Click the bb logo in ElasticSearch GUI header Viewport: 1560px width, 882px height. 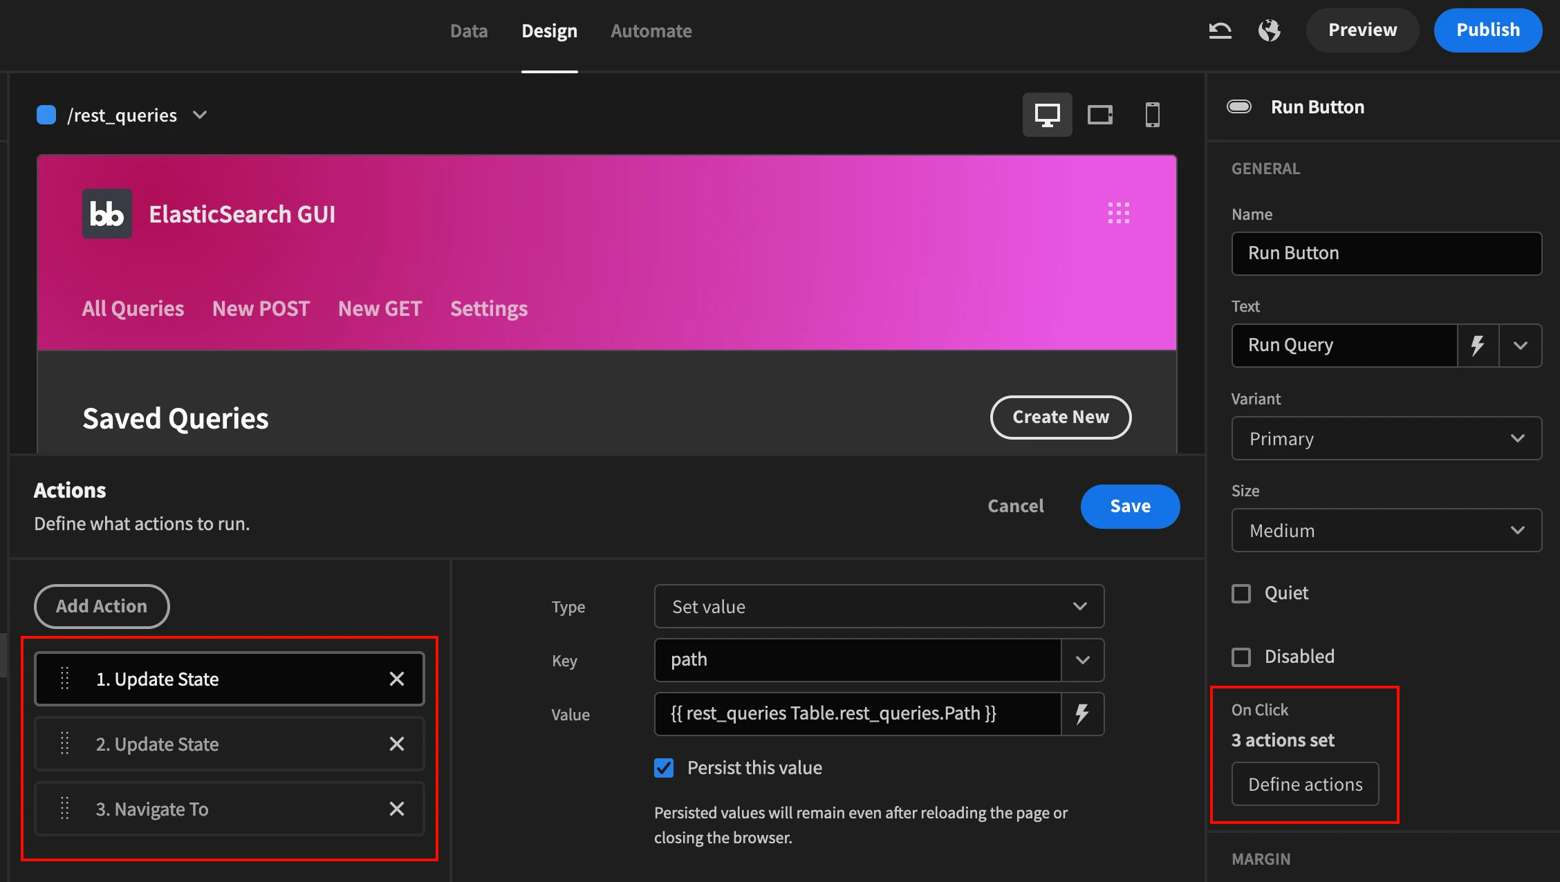point(107,214)
